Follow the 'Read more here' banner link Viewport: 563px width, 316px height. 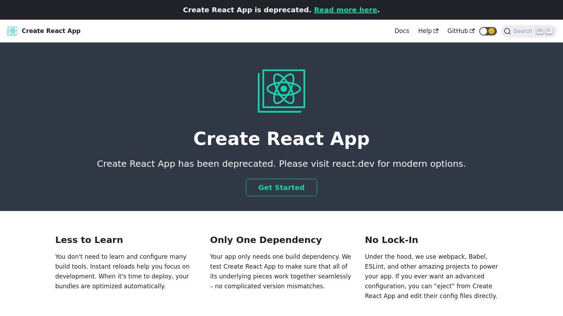[346, 10]
